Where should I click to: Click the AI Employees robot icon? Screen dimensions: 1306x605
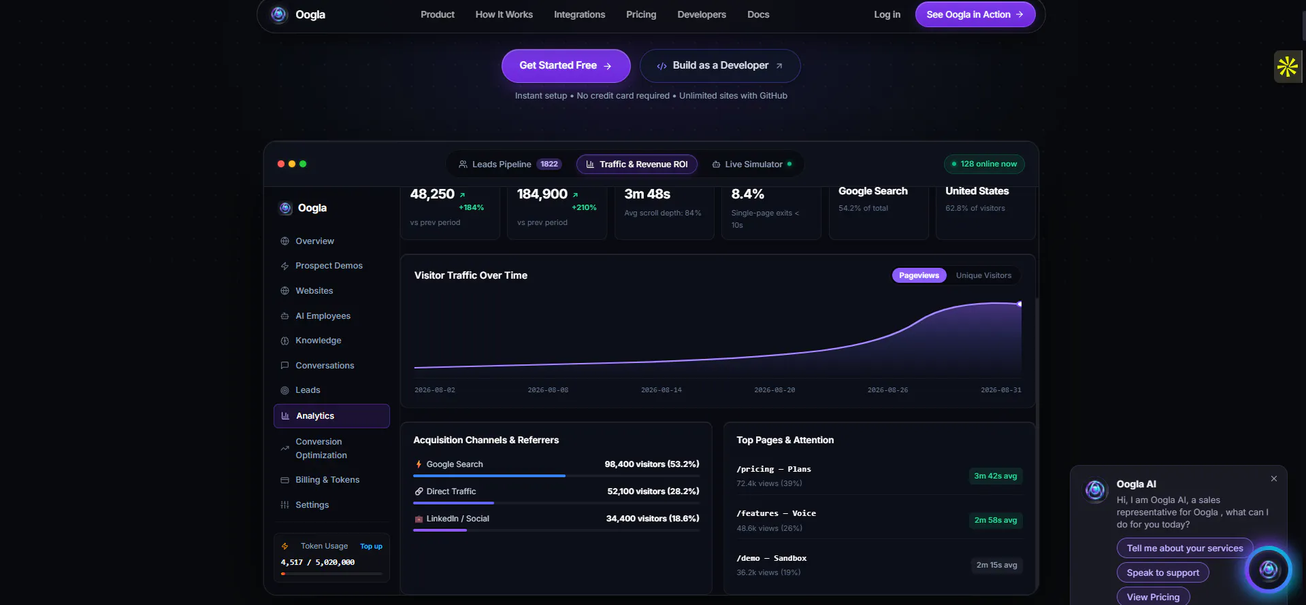click(284, 316)
